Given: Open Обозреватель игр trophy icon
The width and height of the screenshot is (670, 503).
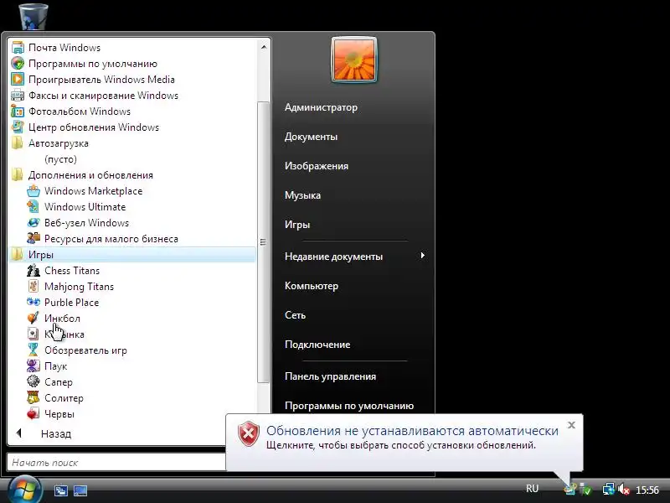Looking at the screenshot, I should pos(33,350).
